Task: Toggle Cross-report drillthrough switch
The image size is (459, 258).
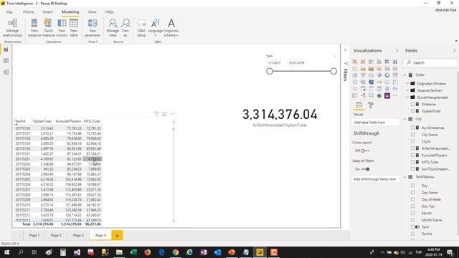Action: coord(365,150)
